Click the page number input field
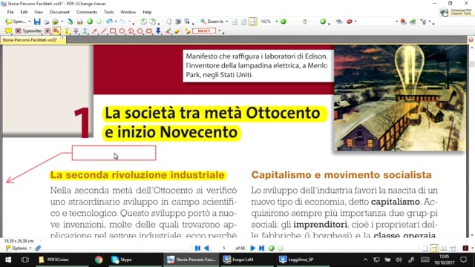This screenshot has width=475, height=267. click(x=223, y=248)
